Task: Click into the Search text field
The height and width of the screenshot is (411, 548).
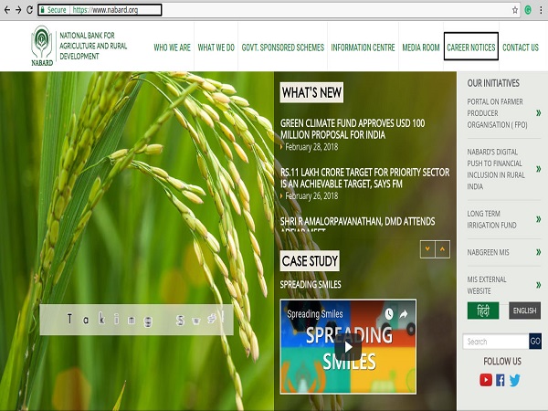Action: [495, 342]
